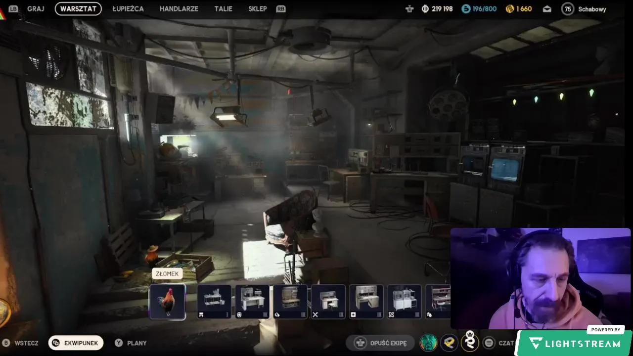Open the GRAJ tab
Screen dimensions: 633x356
pyautogui.click(x=36, y=9)
